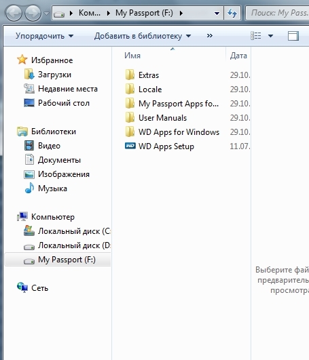Select the Locale folder name
309x360 pixels.
point(150,89)
